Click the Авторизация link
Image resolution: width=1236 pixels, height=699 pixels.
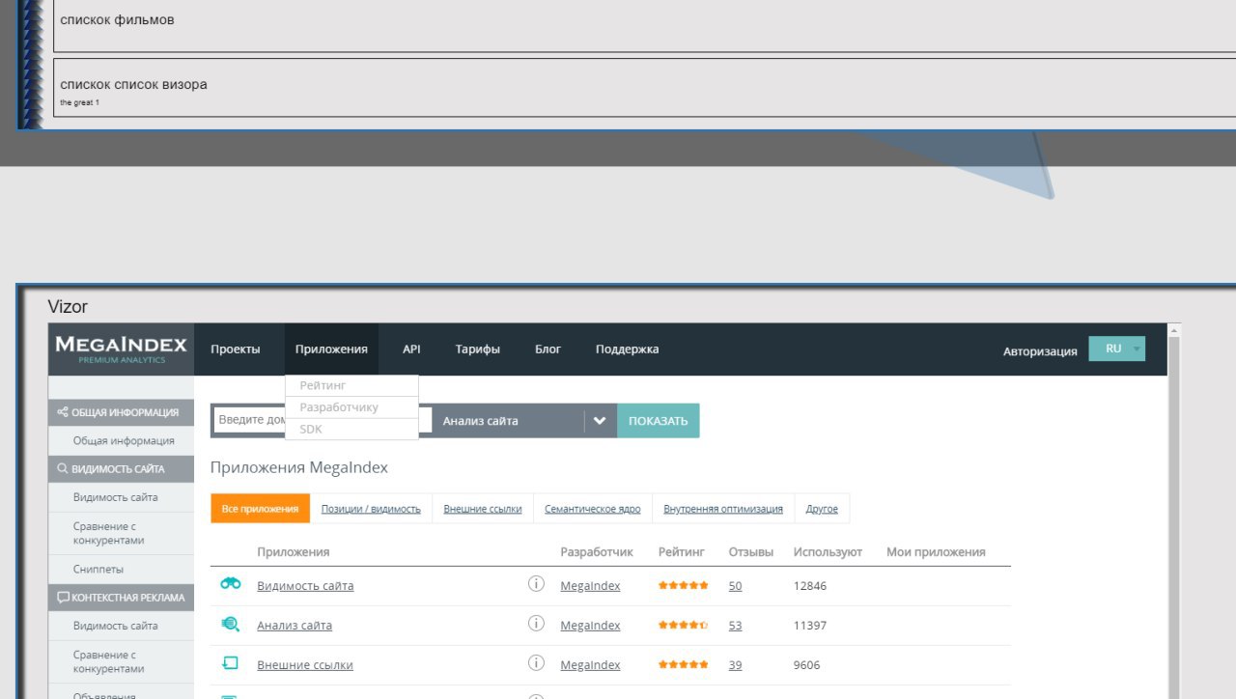tap(1040, 351)
